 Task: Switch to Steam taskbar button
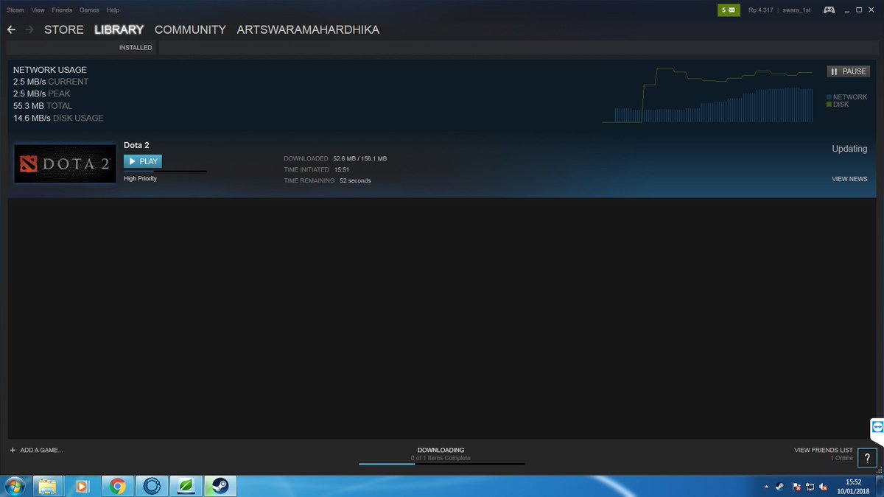click(x=220, y=486)
